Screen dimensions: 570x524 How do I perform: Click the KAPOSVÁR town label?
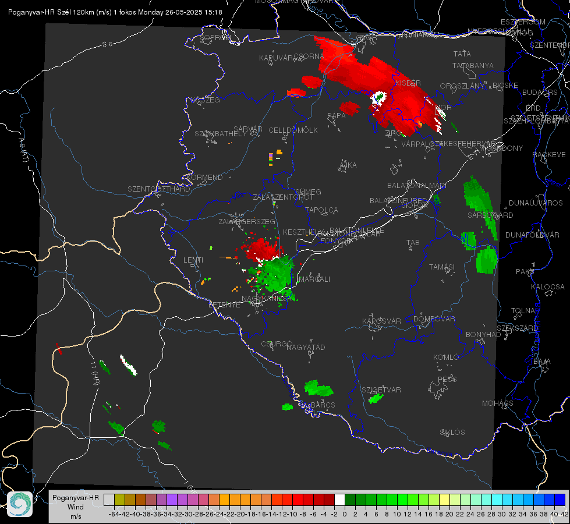click(382, 321)
